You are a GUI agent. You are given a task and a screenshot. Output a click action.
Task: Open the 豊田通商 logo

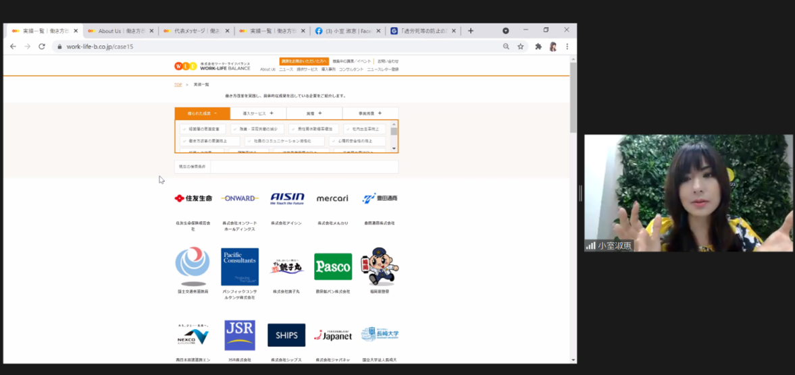[380, 198]
